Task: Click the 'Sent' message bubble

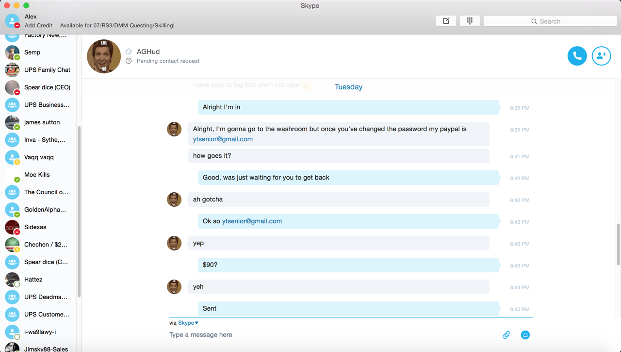Action: point(348,309)
